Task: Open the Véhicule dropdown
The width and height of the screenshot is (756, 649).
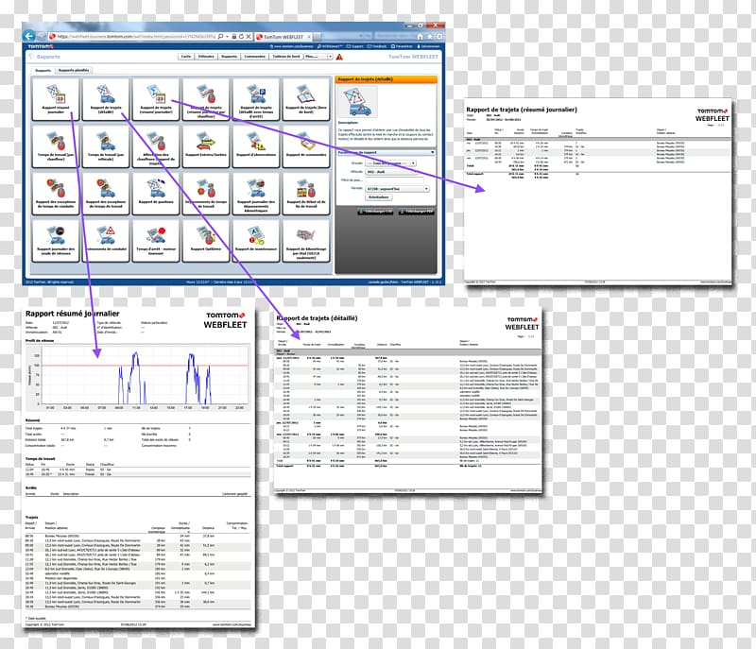Action: pyautogui.click(x=394, y=172)
